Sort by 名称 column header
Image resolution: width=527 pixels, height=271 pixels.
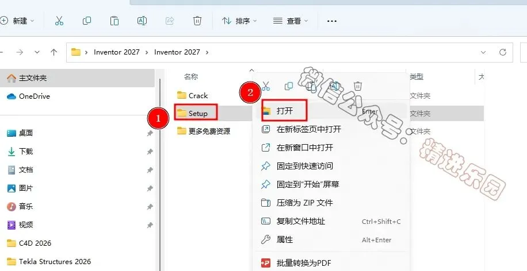tap(191, 77)
